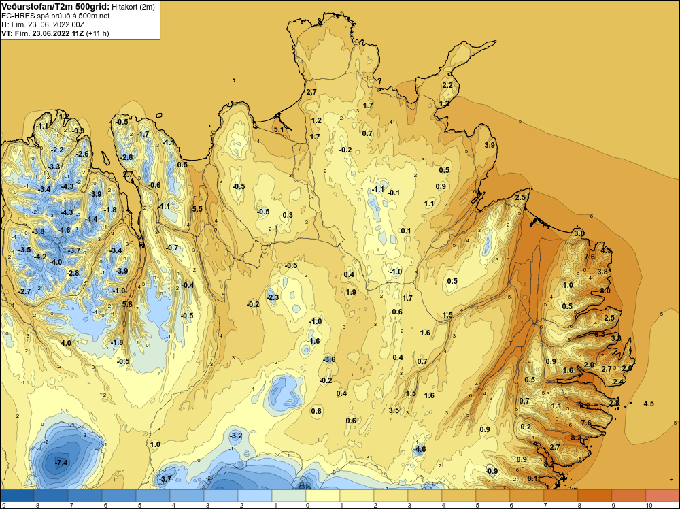The height and width of the screenshot is (509, 680).
Task: Click valid time 'VT: Fim. 23.06.2022 11Z'
Action: [43, 33]
